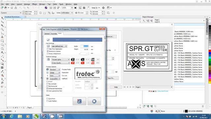Click the red color swatch in palette

210,51
